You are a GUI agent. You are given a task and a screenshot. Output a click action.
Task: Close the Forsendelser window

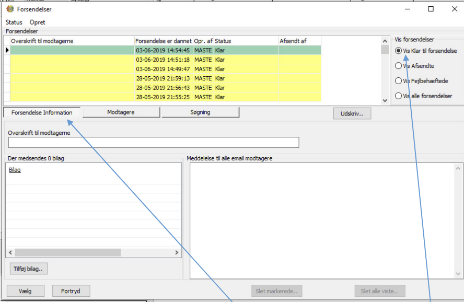(x=455, y=9)
